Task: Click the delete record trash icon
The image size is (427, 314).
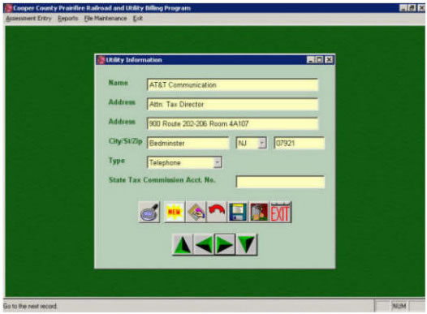Action: click(259, 212)
